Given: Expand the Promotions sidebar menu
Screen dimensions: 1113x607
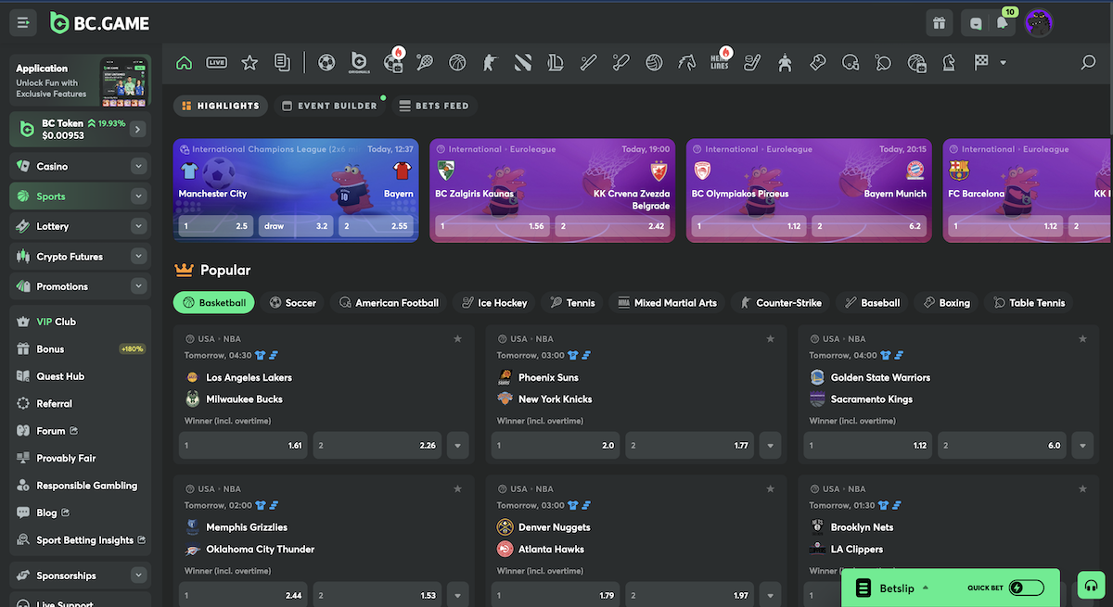Looking at the screenshot, I should click(x=138, y=286).
